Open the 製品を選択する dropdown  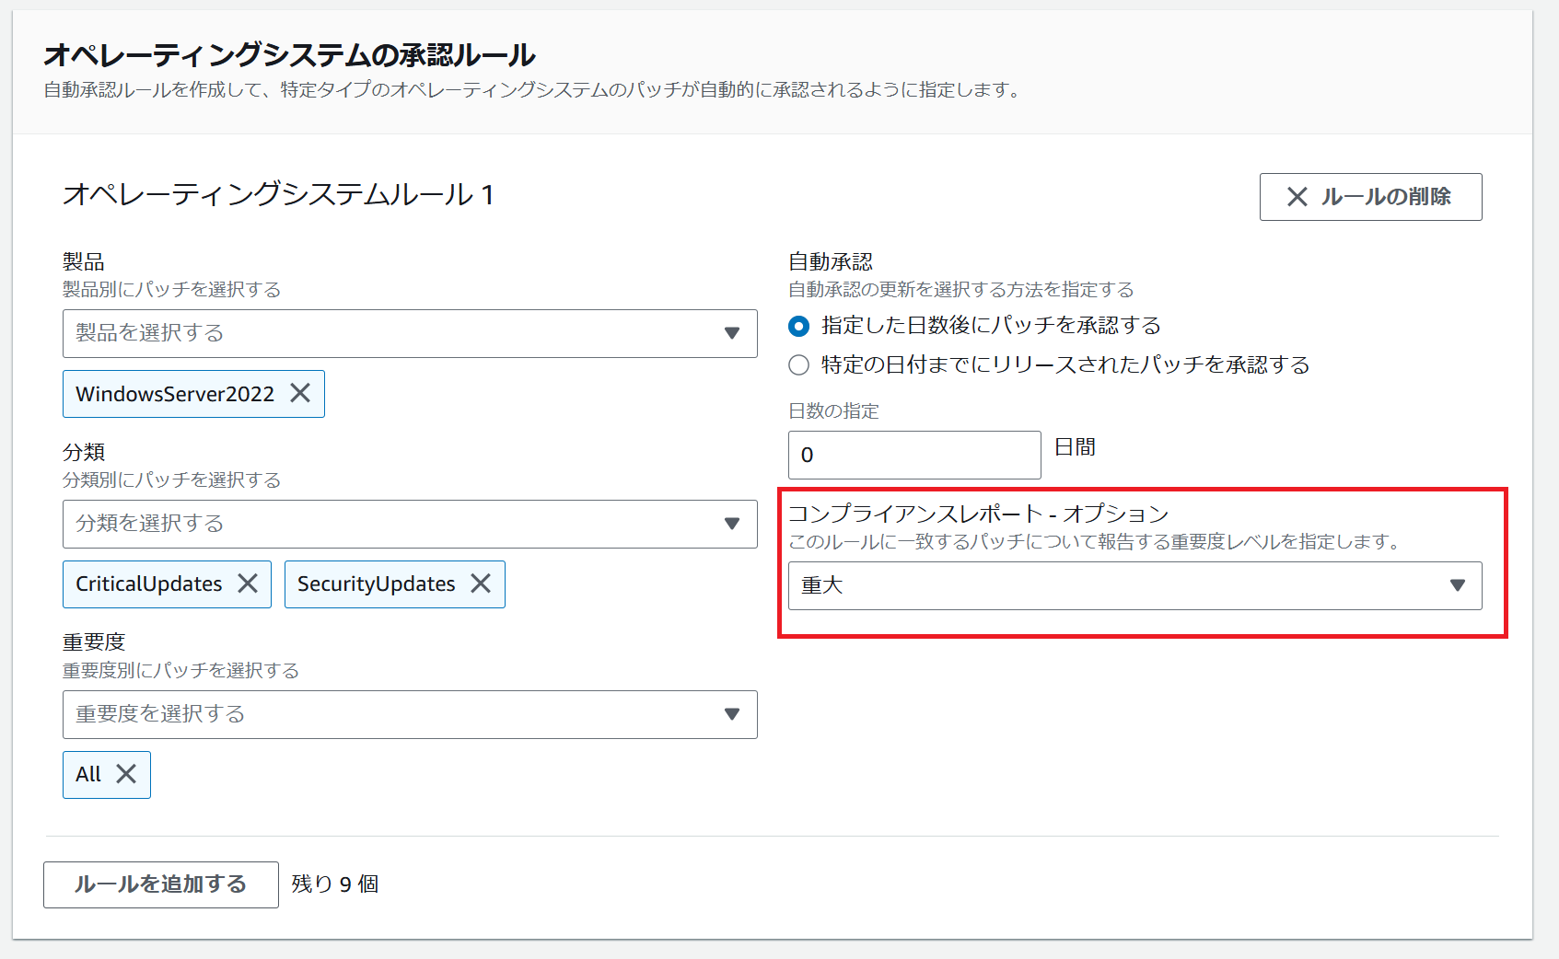click(396, 333)
